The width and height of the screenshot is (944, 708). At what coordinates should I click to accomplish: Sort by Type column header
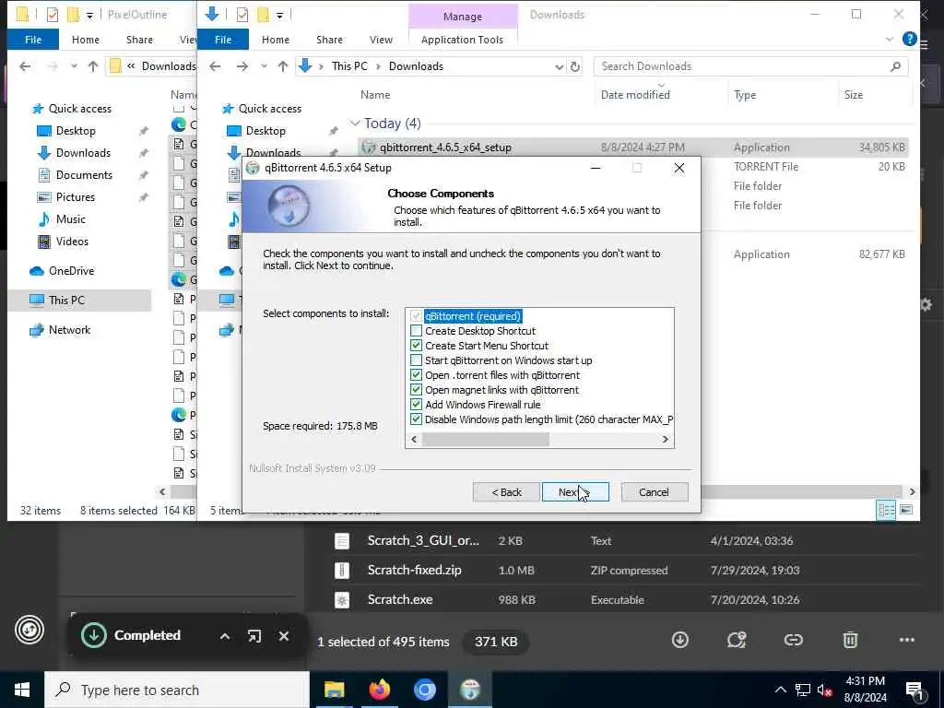(745, 95)
